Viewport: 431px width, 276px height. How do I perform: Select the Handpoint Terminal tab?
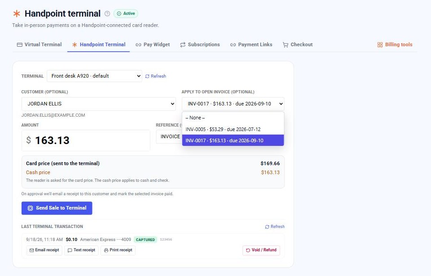click(x=98, y=44)
